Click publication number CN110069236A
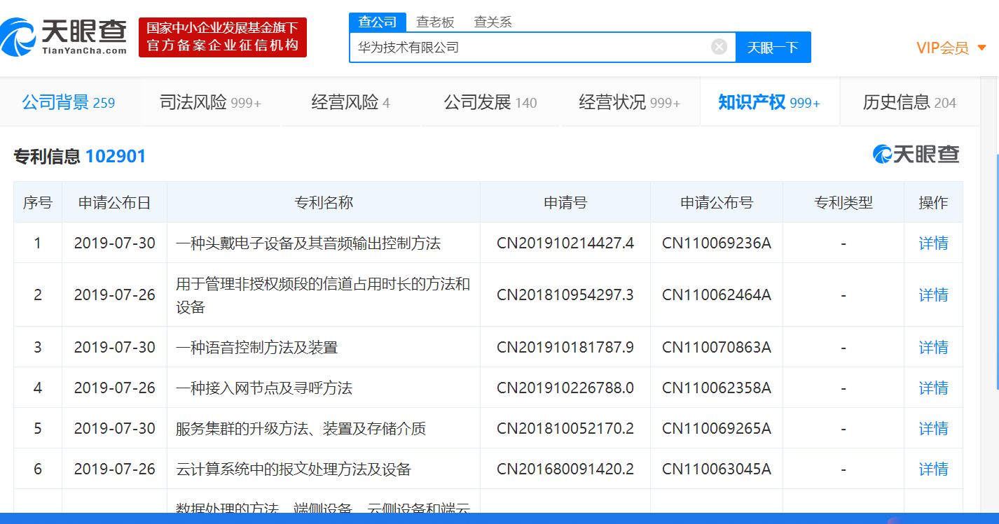 pos(717,243)
